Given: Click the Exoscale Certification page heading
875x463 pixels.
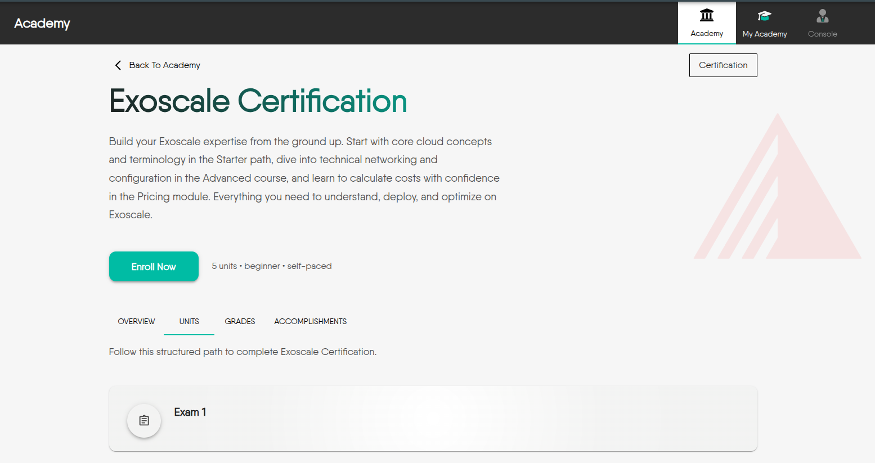Looking at the screenshot, I should [258, 101].
